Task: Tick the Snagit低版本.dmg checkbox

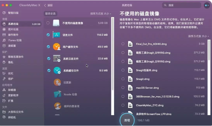Action: point(123,70)
